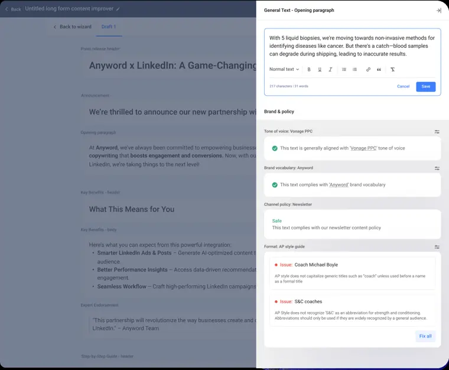The image size is (449, 370).
Task: Click the Channel policy: Newsletter label
Action: coord(288,205)
